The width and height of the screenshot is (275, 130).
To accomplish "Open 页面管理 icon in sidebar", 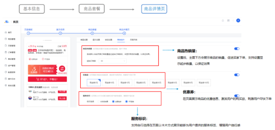I will click(6, 46).
